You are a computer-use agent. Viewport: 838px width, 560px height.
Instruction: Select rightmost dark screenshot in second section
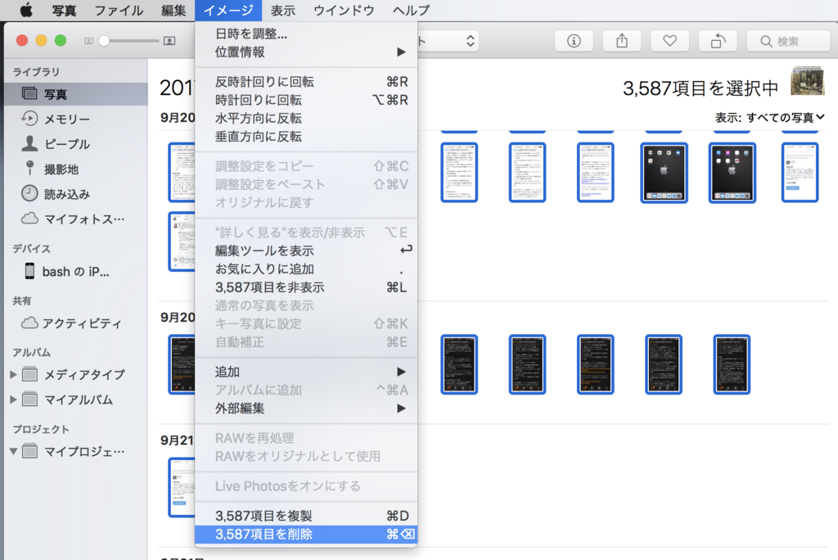[732, 364]
